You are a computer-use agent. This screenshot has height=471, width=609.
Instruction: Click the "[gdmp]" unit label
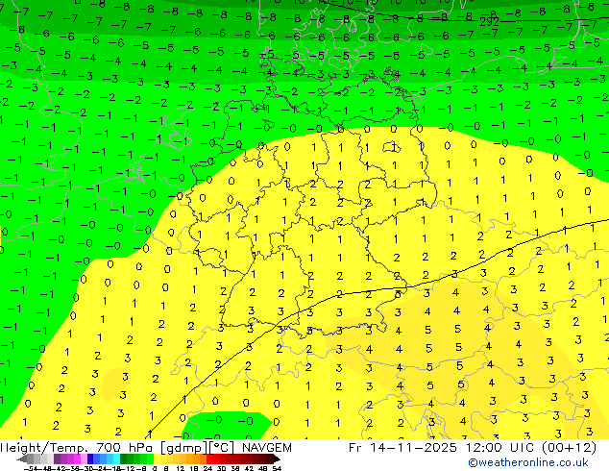[x=183, y=448]
